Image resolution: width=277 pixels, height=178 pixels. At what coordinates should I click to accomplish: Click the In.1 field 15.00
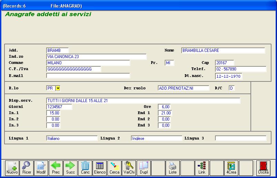(53, 113)
